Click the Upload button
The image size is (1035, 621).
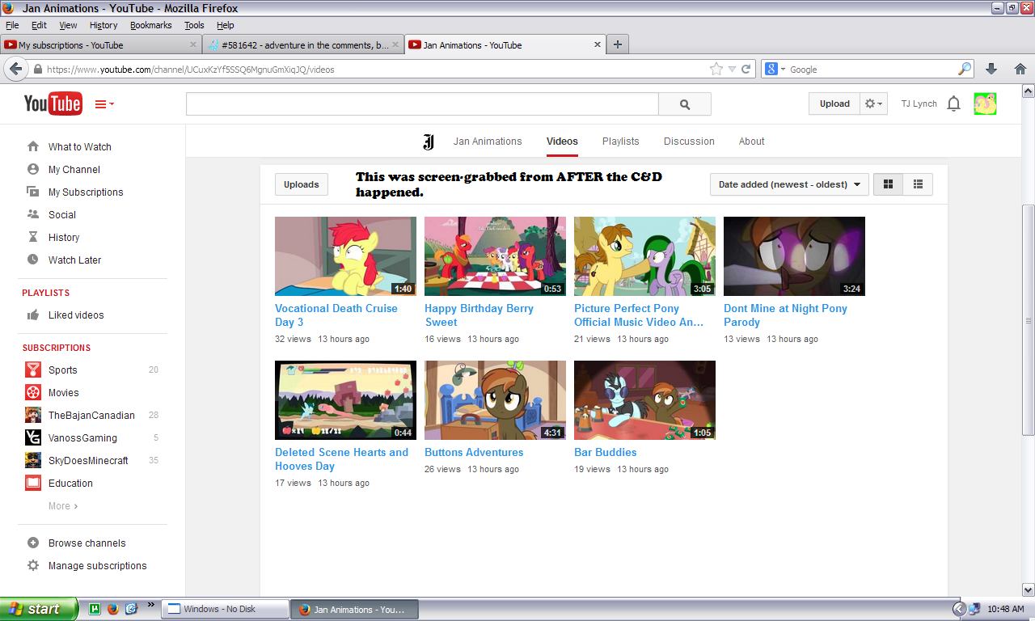[x=834, y=103]
